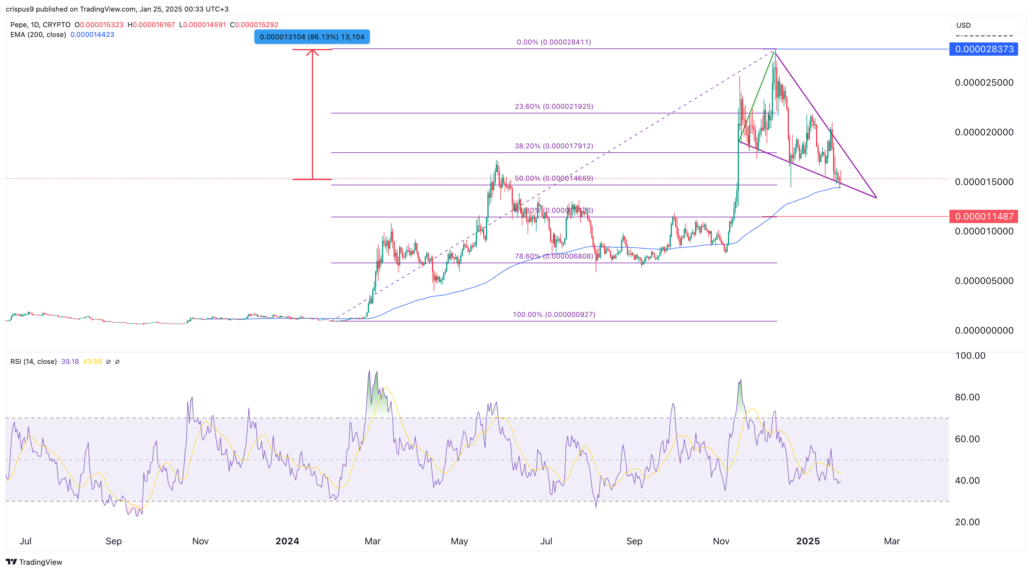This screenshot has width=1032, height=572.
Task: Click the leftmost Jul label on time axis
Action: click(x=26, y=542)
